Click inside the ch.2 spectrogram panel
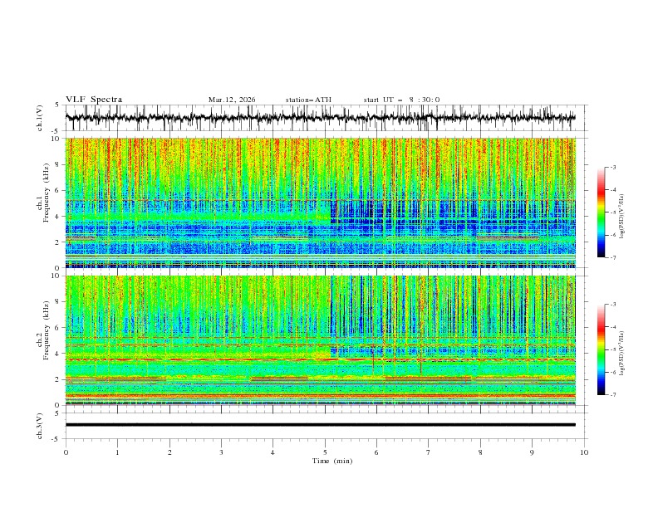This screenshot has height=508, width=658. [x=320, y=340]
